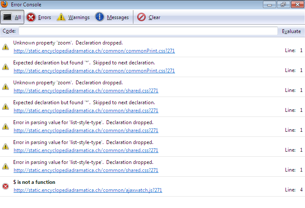305x208 pixels.
Task: Show all console entries with All button
Action: (x=12, y=17)
